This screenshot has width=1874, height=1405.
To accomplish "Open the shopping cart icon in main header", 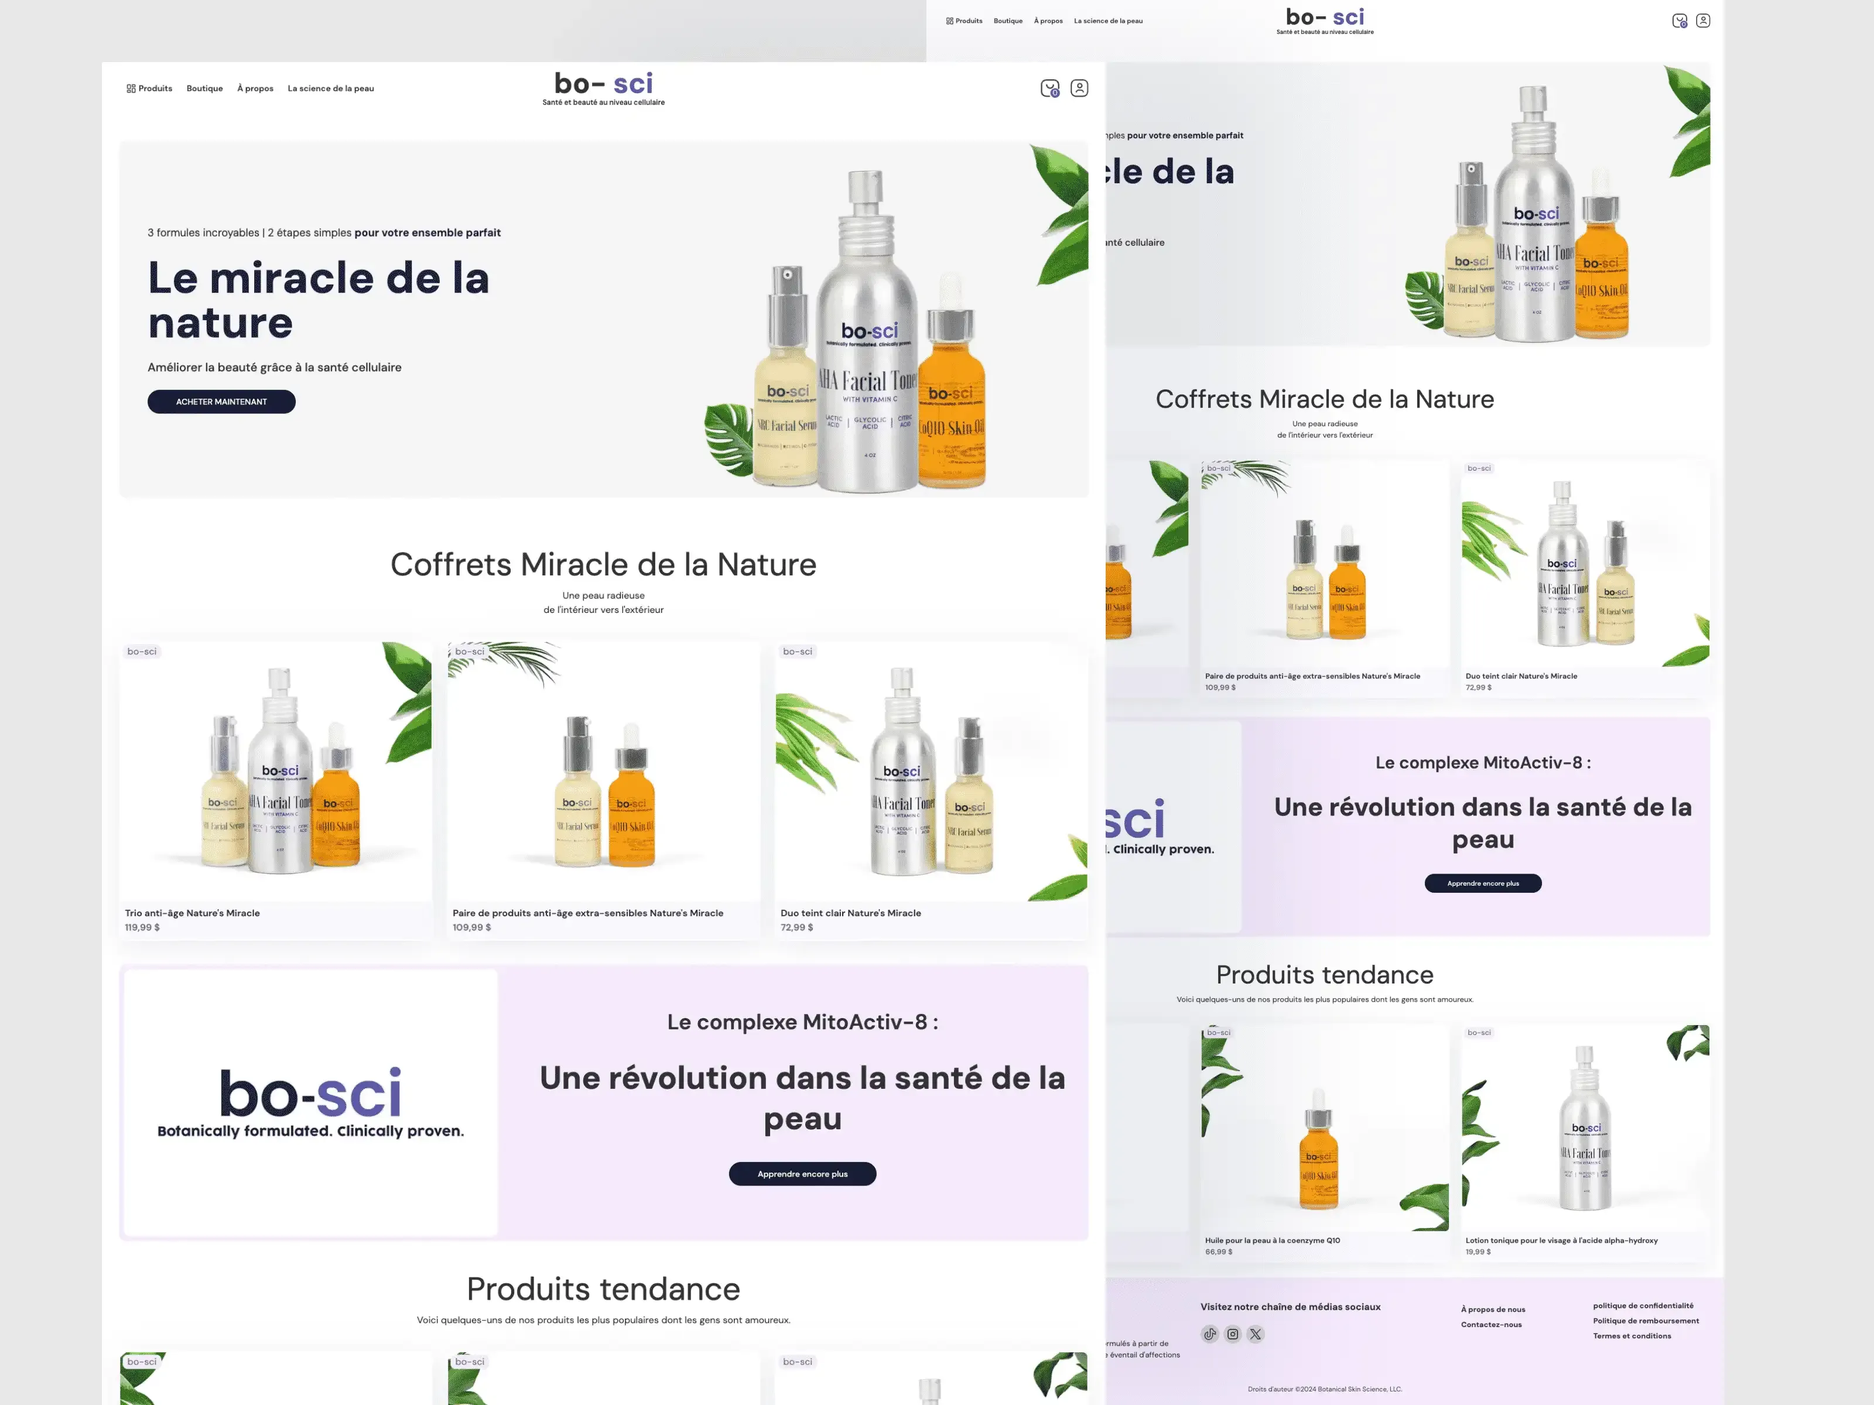I will coord(1049,88).
